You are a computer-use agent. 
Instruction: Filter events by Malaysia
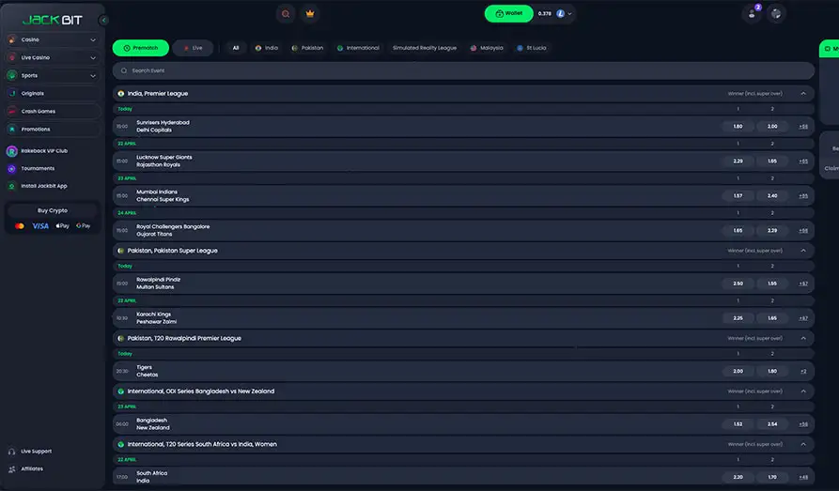487,48
